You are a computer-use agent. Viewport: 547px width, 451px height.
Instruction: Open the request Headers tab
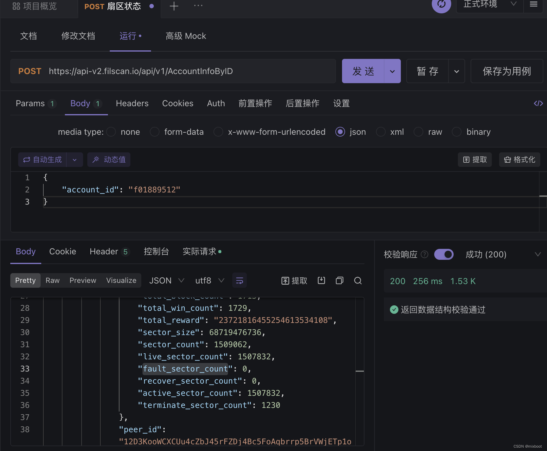pyautogui.click(x=132, y=103)
